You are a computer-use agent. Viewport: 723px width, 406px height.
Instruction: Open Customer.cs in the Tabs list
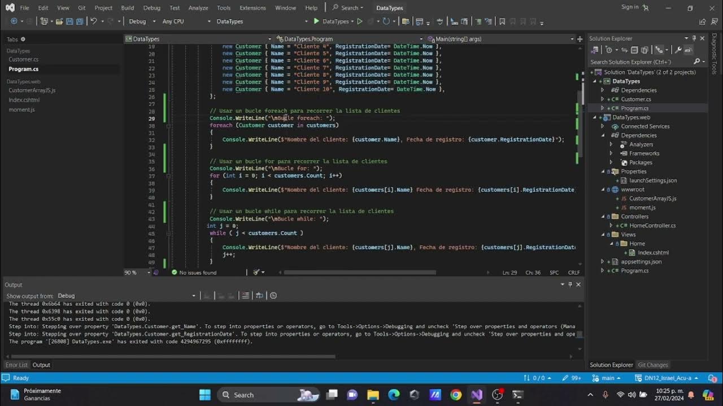(23, 59)
